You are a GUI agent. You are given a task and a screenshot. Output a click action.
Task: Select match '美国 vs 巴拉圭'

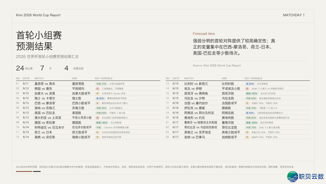coord(45,113)
